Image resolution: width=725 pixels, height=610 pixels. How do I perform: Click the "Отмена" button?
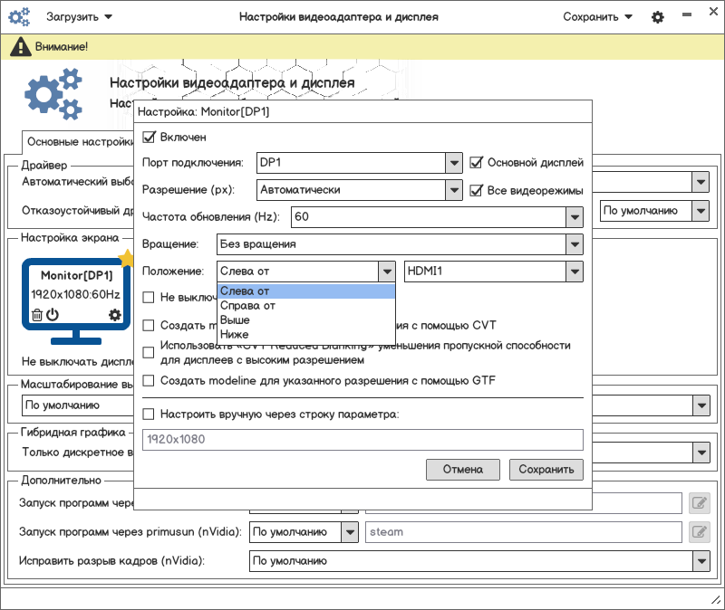pos(462,470)
